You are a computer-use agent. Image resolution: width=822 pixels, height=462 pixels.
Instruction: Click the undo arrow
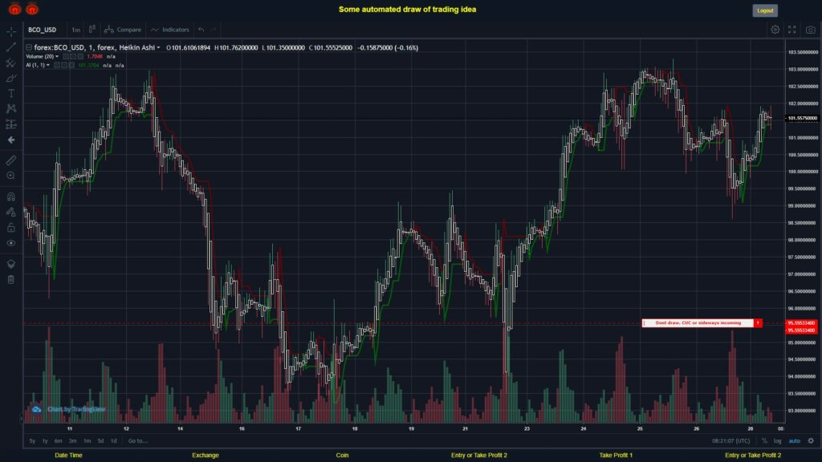201,30
